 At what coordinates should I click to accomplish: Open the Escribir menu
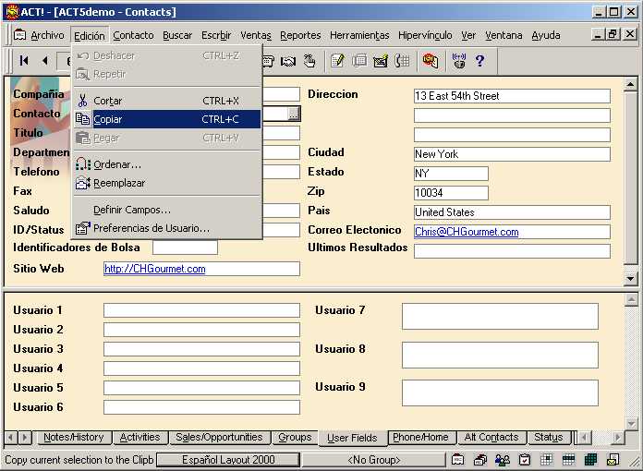click(x=216, y=36)
